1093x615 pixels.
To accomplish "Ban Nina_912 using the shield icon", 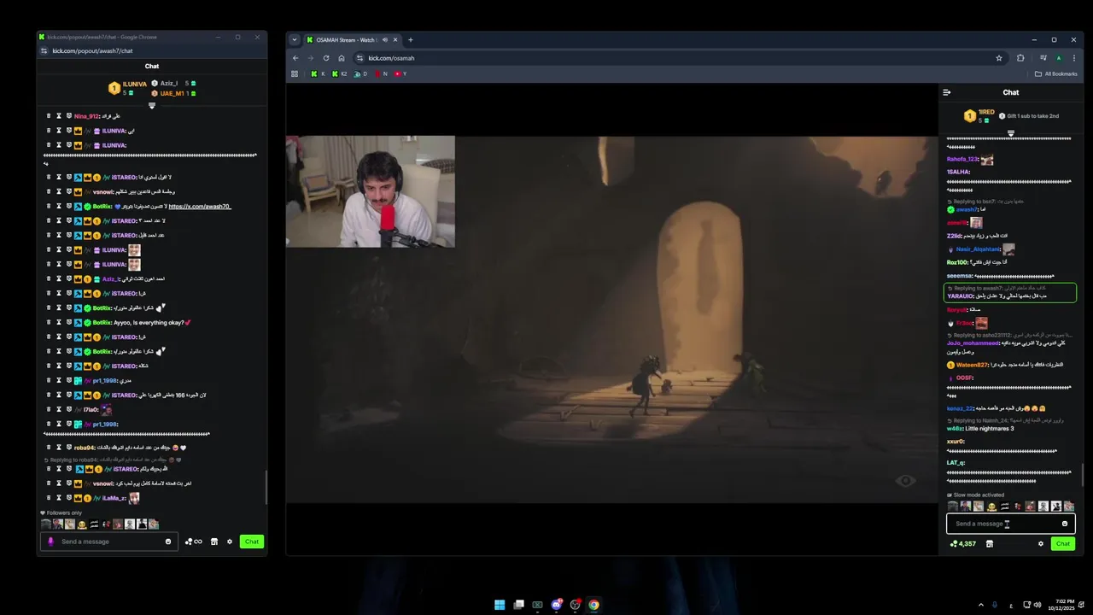I will (x=69, y=116).
